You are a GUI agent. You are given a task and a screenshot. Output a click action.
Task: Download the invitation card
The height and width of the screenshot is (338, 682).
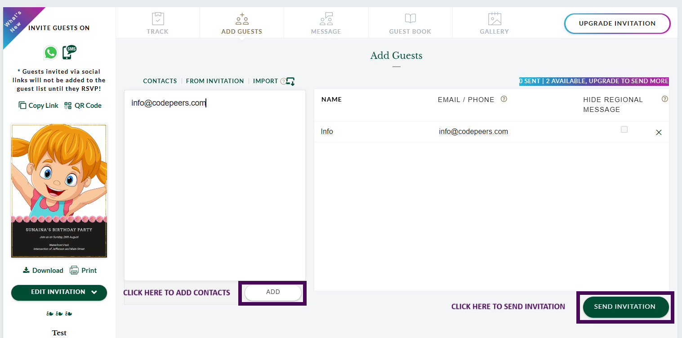[43, 271]
